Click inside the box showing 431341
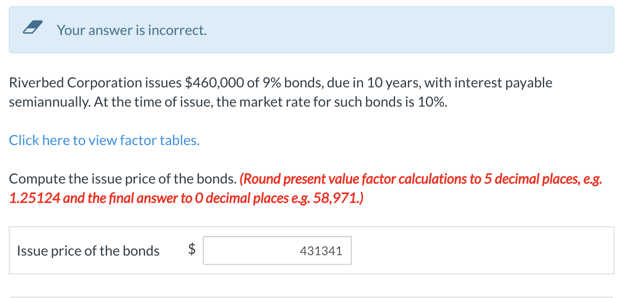The image size is (625, 298). [277, 250]
